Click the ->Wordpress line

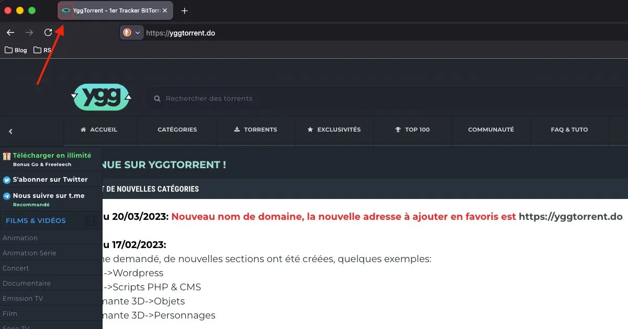coord(133,273)
